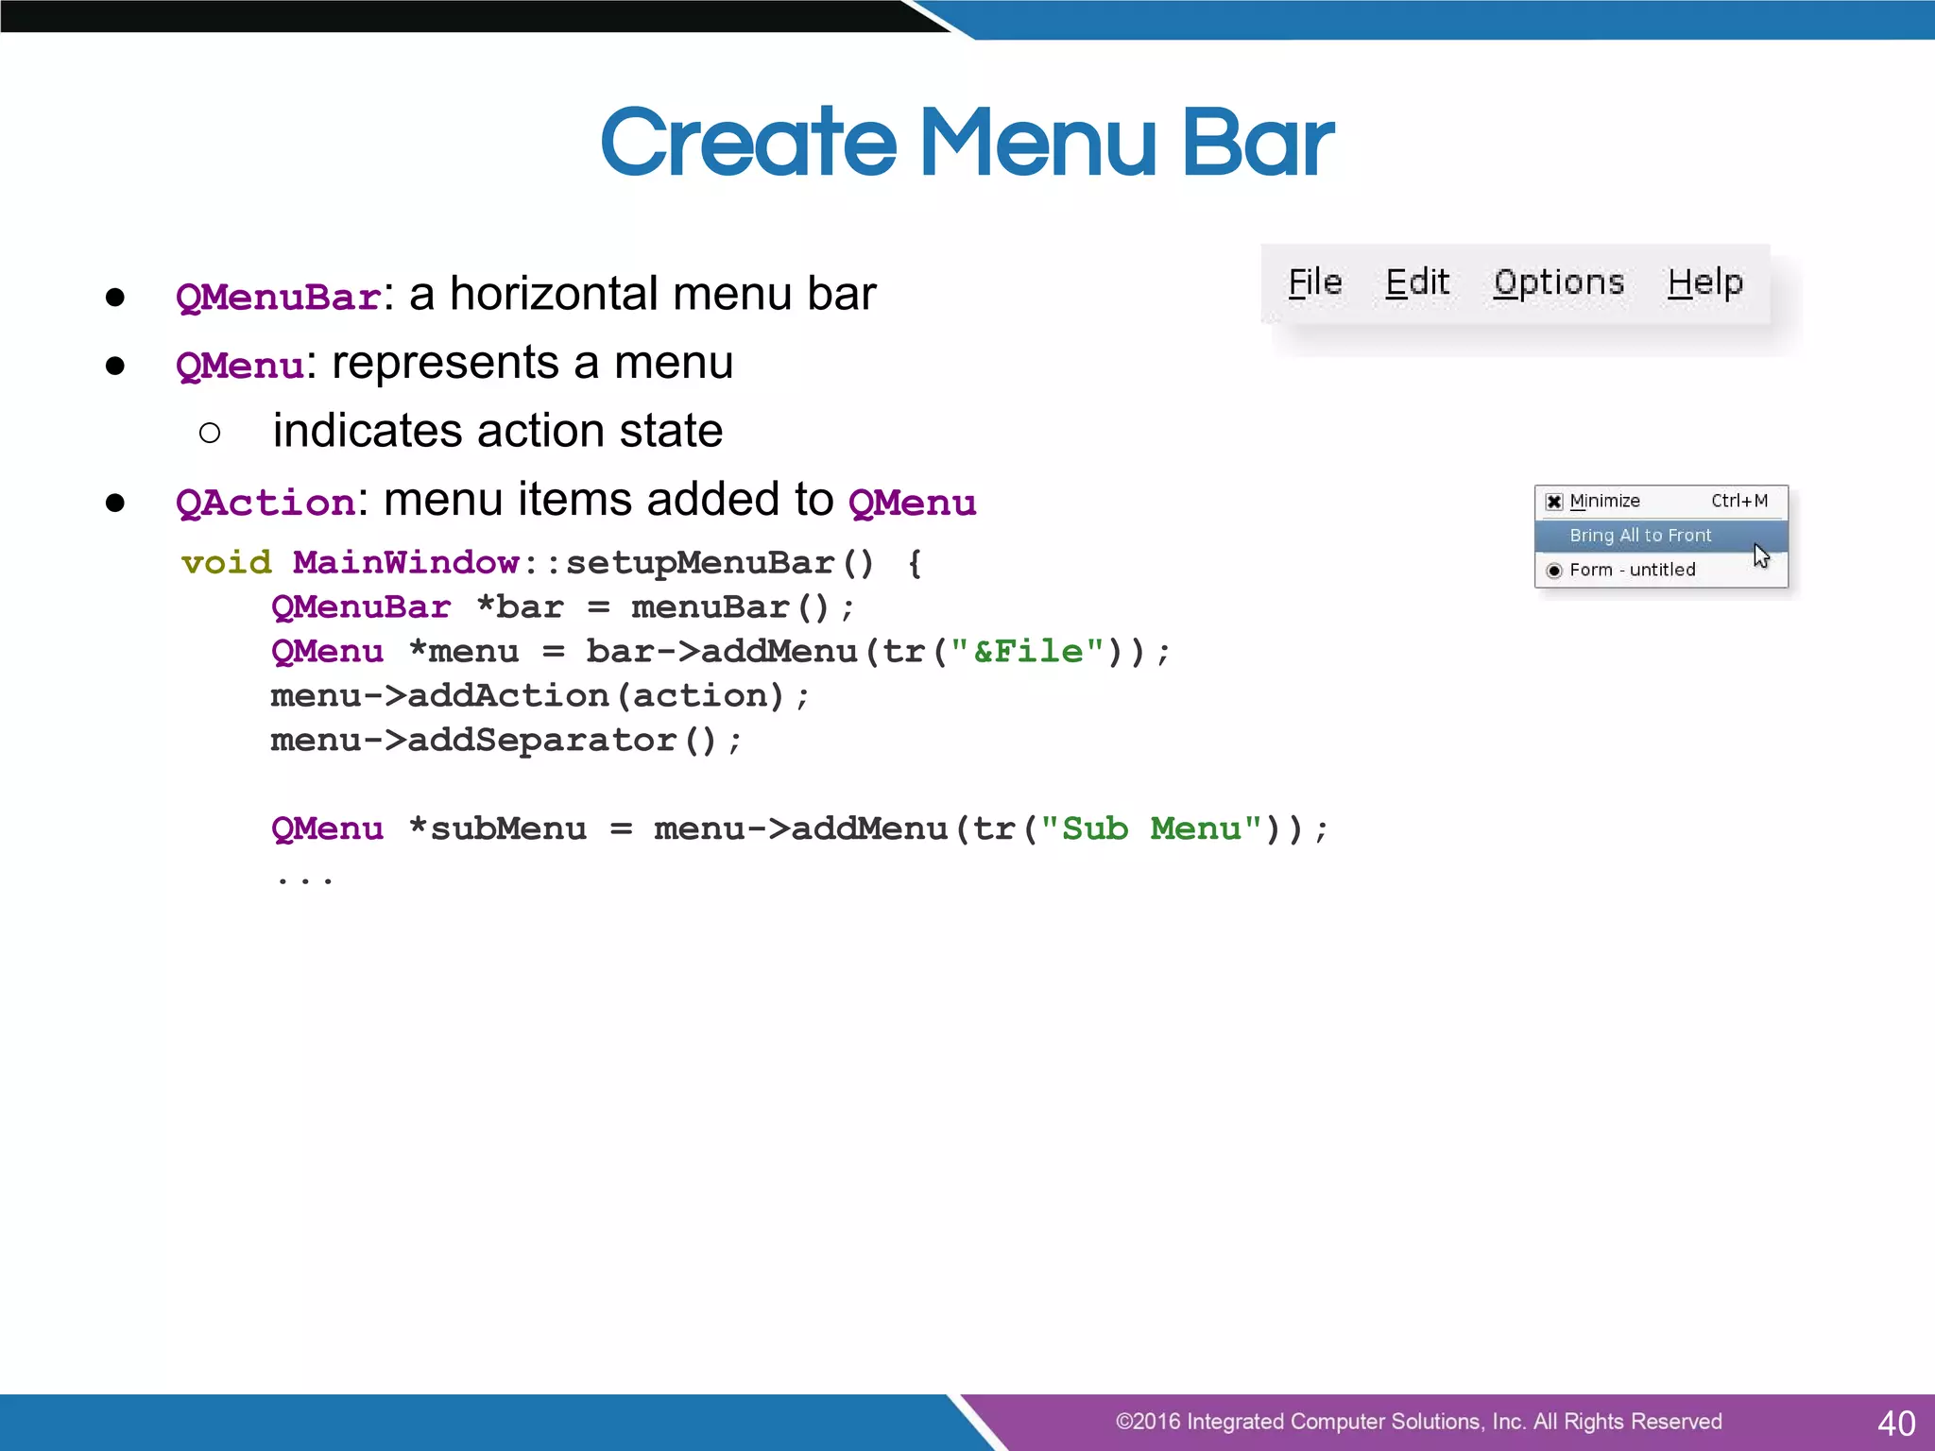
Task: Click the purple QMenuBar bullet keyword
Action: click(279, 297)
